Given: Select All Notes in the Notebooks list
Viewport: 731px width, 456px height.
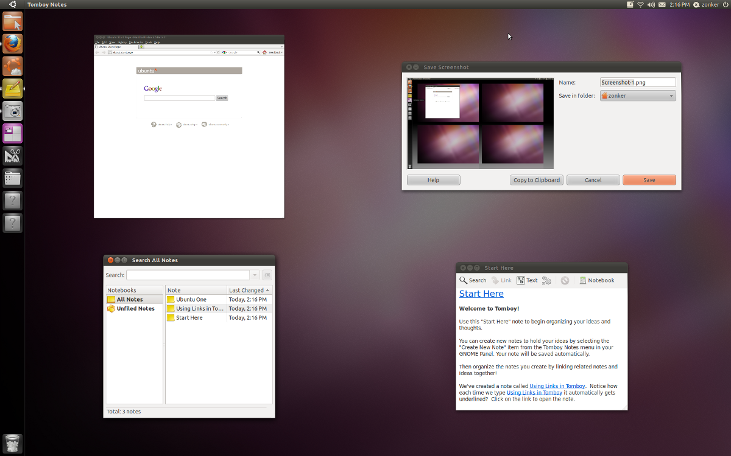Looking at the screenshot, I should click(x=127, y=299).
